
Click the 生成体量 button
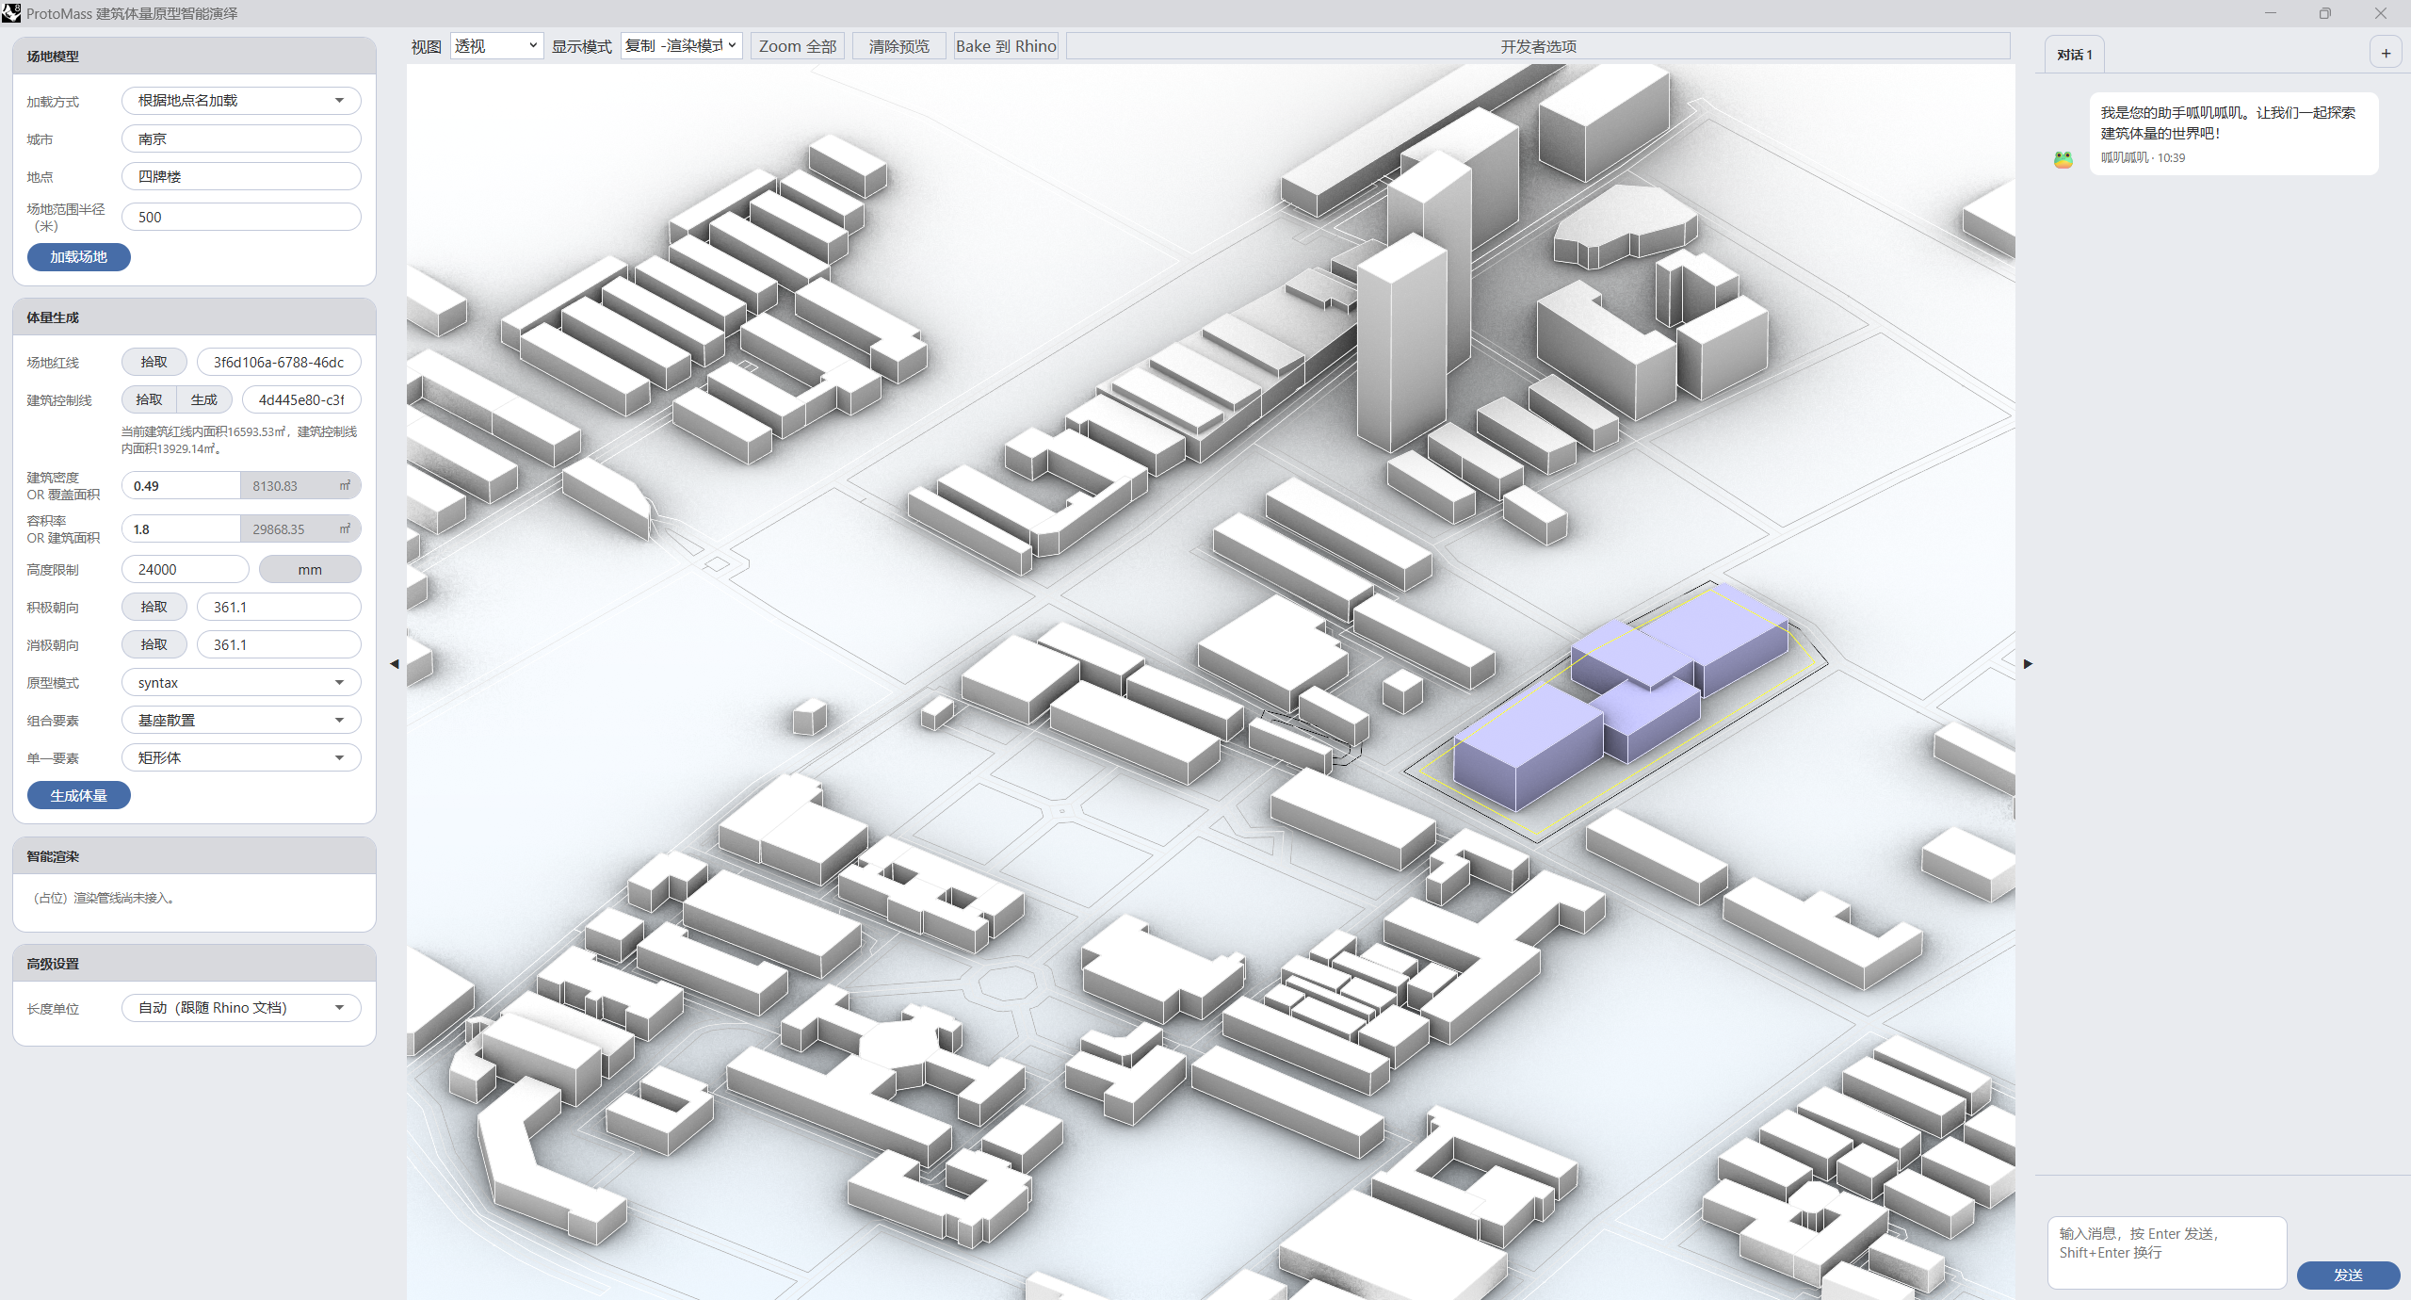tap(79, 796)
